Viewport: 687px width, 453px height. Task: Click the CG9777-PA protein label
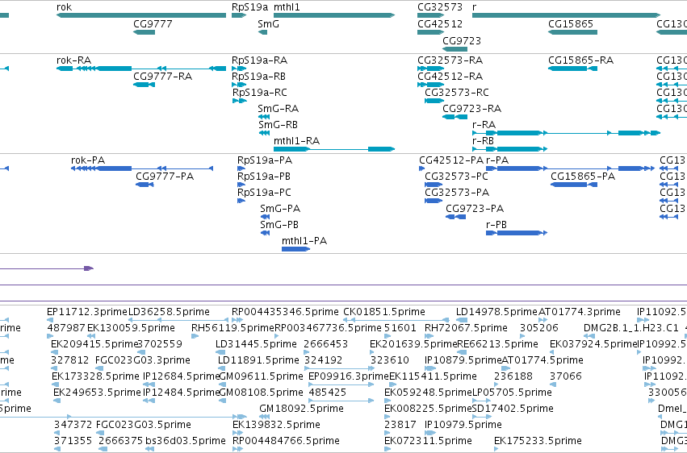(165, 177)
